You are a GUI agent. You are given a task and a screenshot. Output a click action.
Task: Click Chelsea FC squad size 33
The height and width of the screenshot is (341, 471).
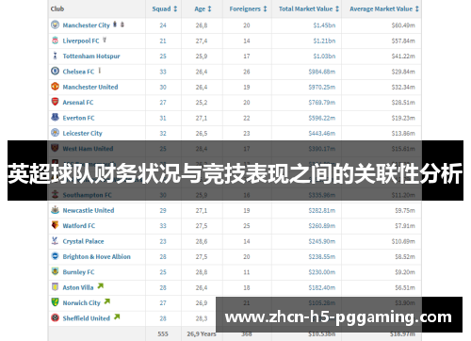click(x=163, y=72)
